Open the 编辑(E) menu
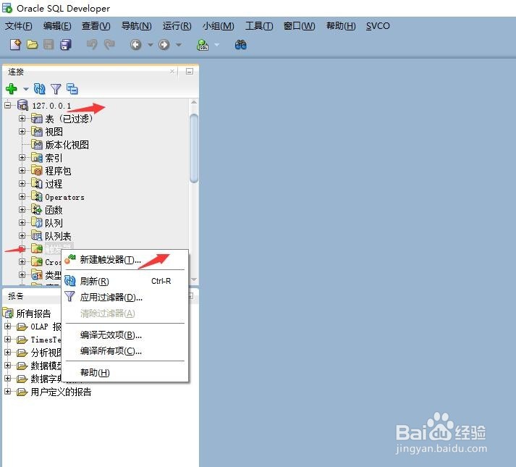 (57, 25)
